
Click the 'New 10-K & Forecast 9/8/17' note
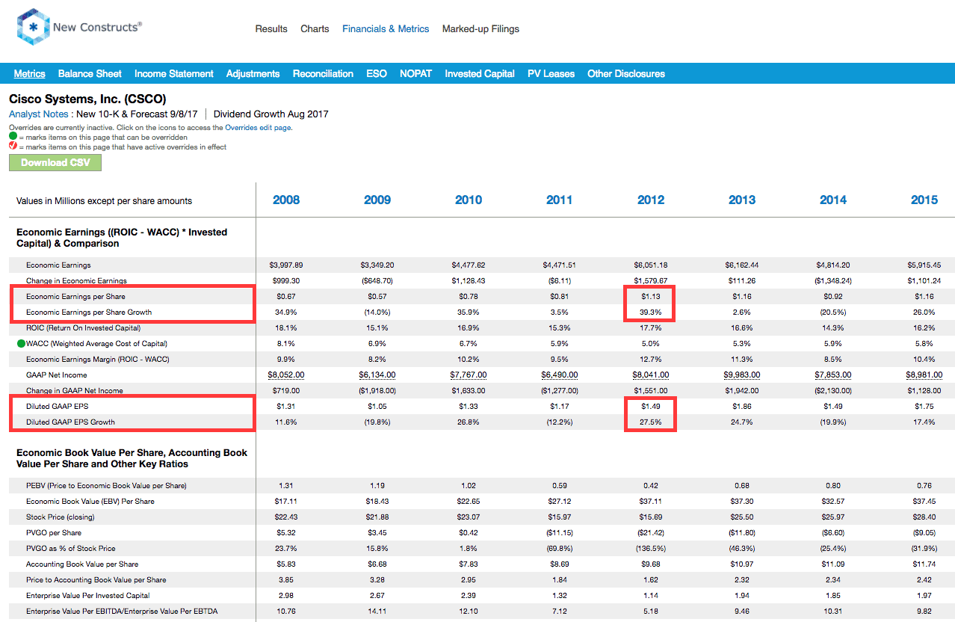click(137, 114)
